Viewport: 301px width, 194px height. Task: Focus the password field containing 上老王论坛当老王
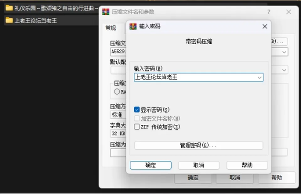(199, 77)
